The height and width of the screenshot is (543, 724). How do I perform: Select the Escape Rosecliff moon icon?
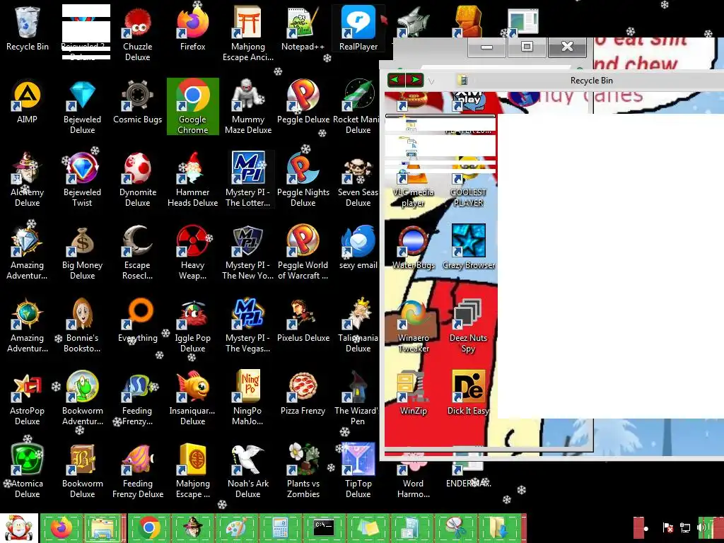click(x=138, y=252)
